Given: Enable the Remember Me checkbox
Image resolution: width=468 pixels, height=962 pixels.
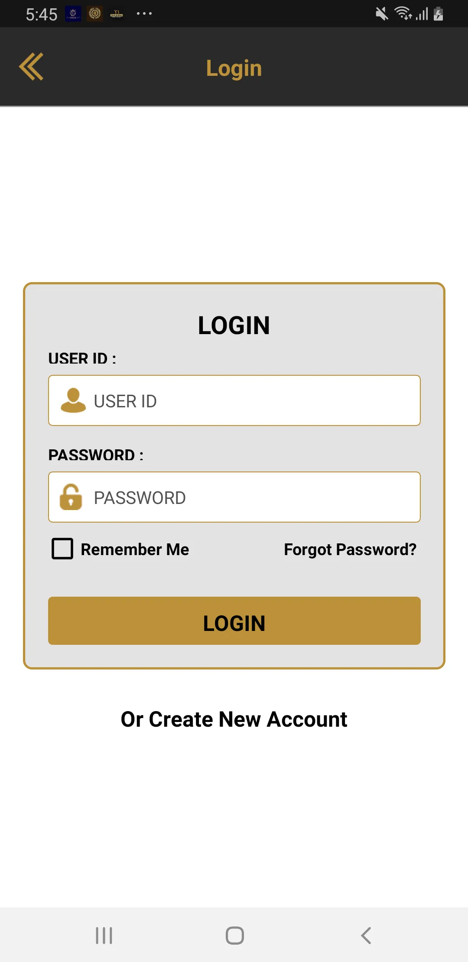Looking at the screenshot, I should [62, 549].
